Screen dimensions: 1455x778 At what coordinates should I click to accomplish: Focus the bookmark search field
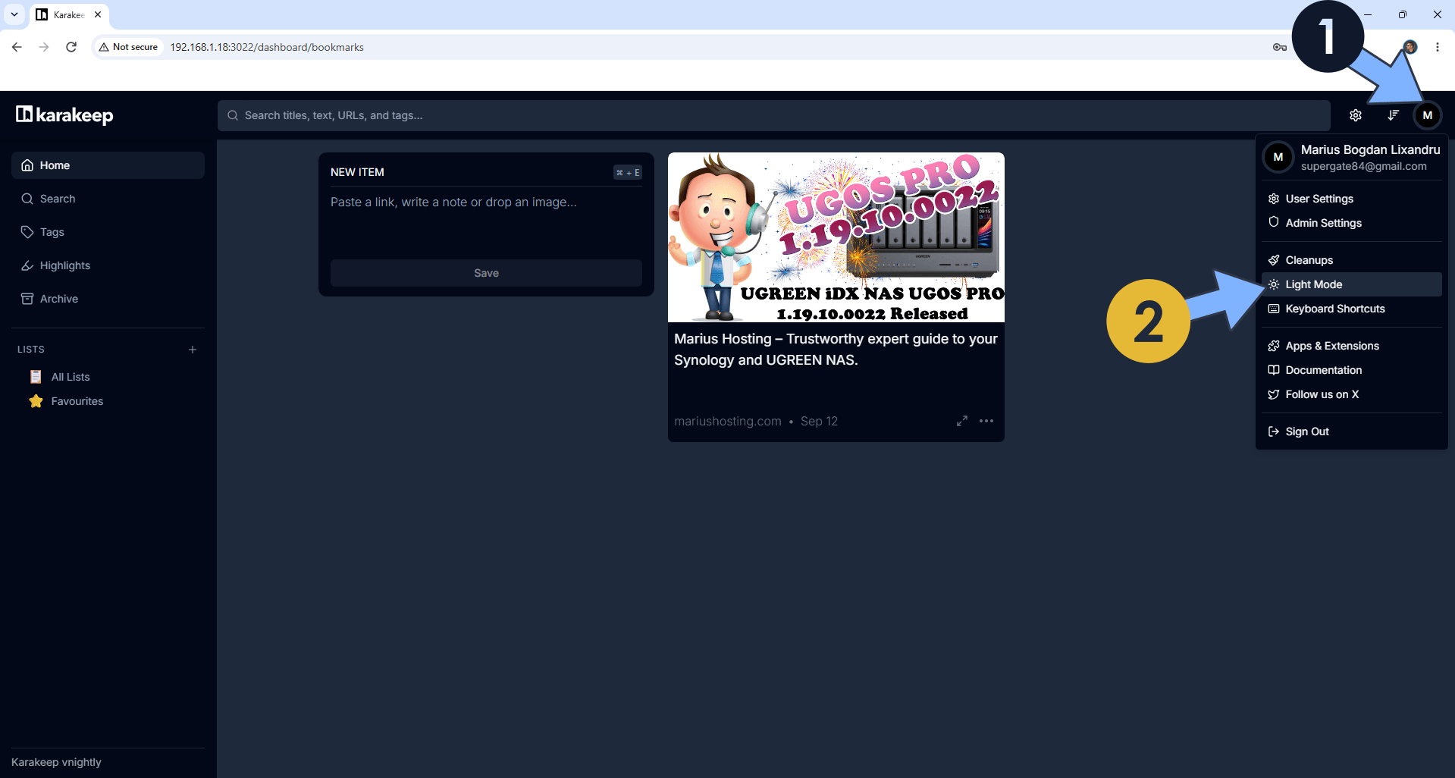click(773, 115)
